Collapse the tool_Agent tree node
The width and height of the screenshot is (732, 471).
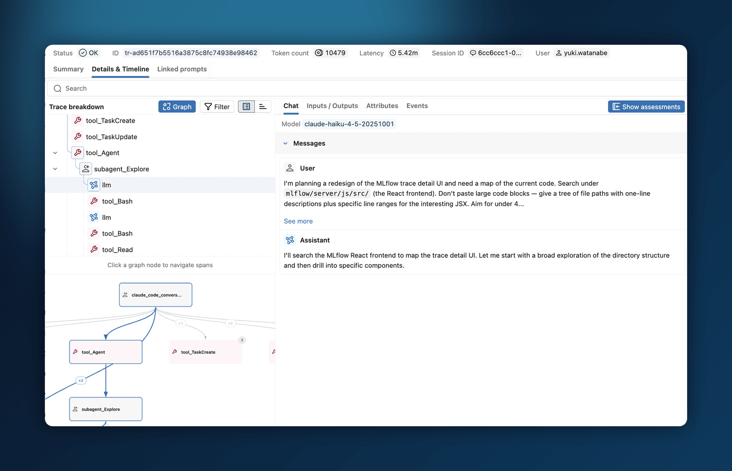pyautogui.click(x=55, y=153)
